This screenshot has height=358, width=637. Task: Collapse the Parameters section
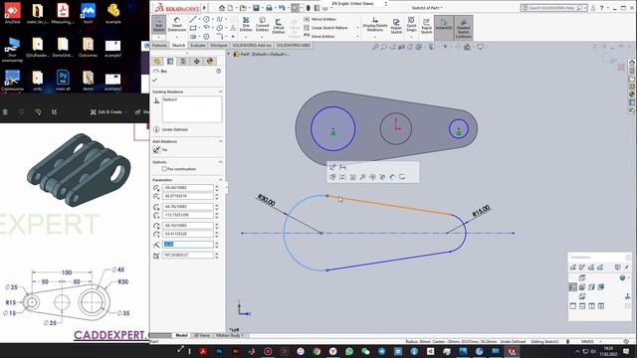click(x=221, y=180)
